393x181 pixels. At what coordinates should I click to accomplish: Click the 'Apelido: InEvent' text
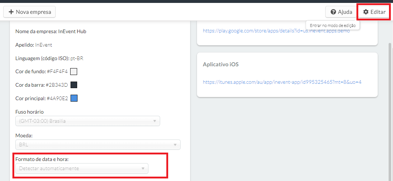tap(34, 45)
